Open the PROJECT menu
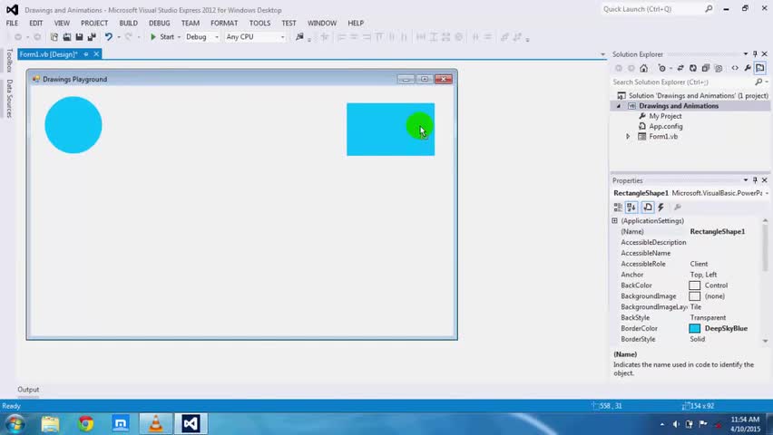The width and height of the screenshot is (773, 435). [94, 24]
